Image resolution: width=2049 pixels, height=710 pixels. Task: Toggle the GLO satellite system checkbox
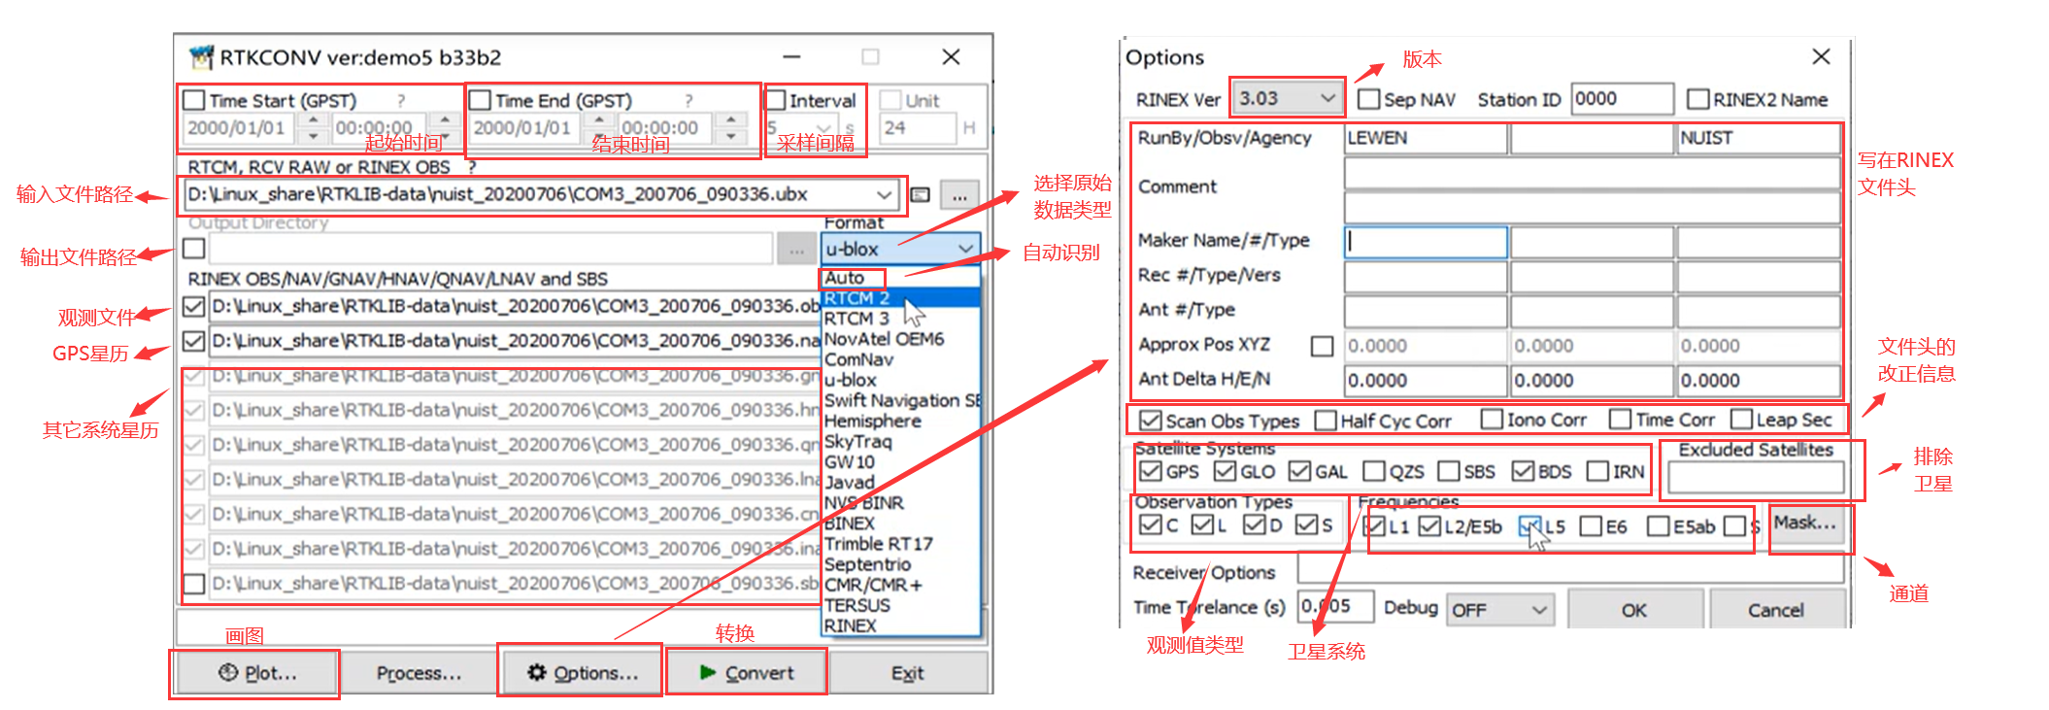tap(1226, 471)
